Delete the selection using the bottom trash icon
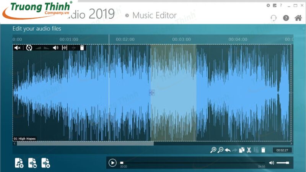306x172 pixels. (x=263, y=150)
